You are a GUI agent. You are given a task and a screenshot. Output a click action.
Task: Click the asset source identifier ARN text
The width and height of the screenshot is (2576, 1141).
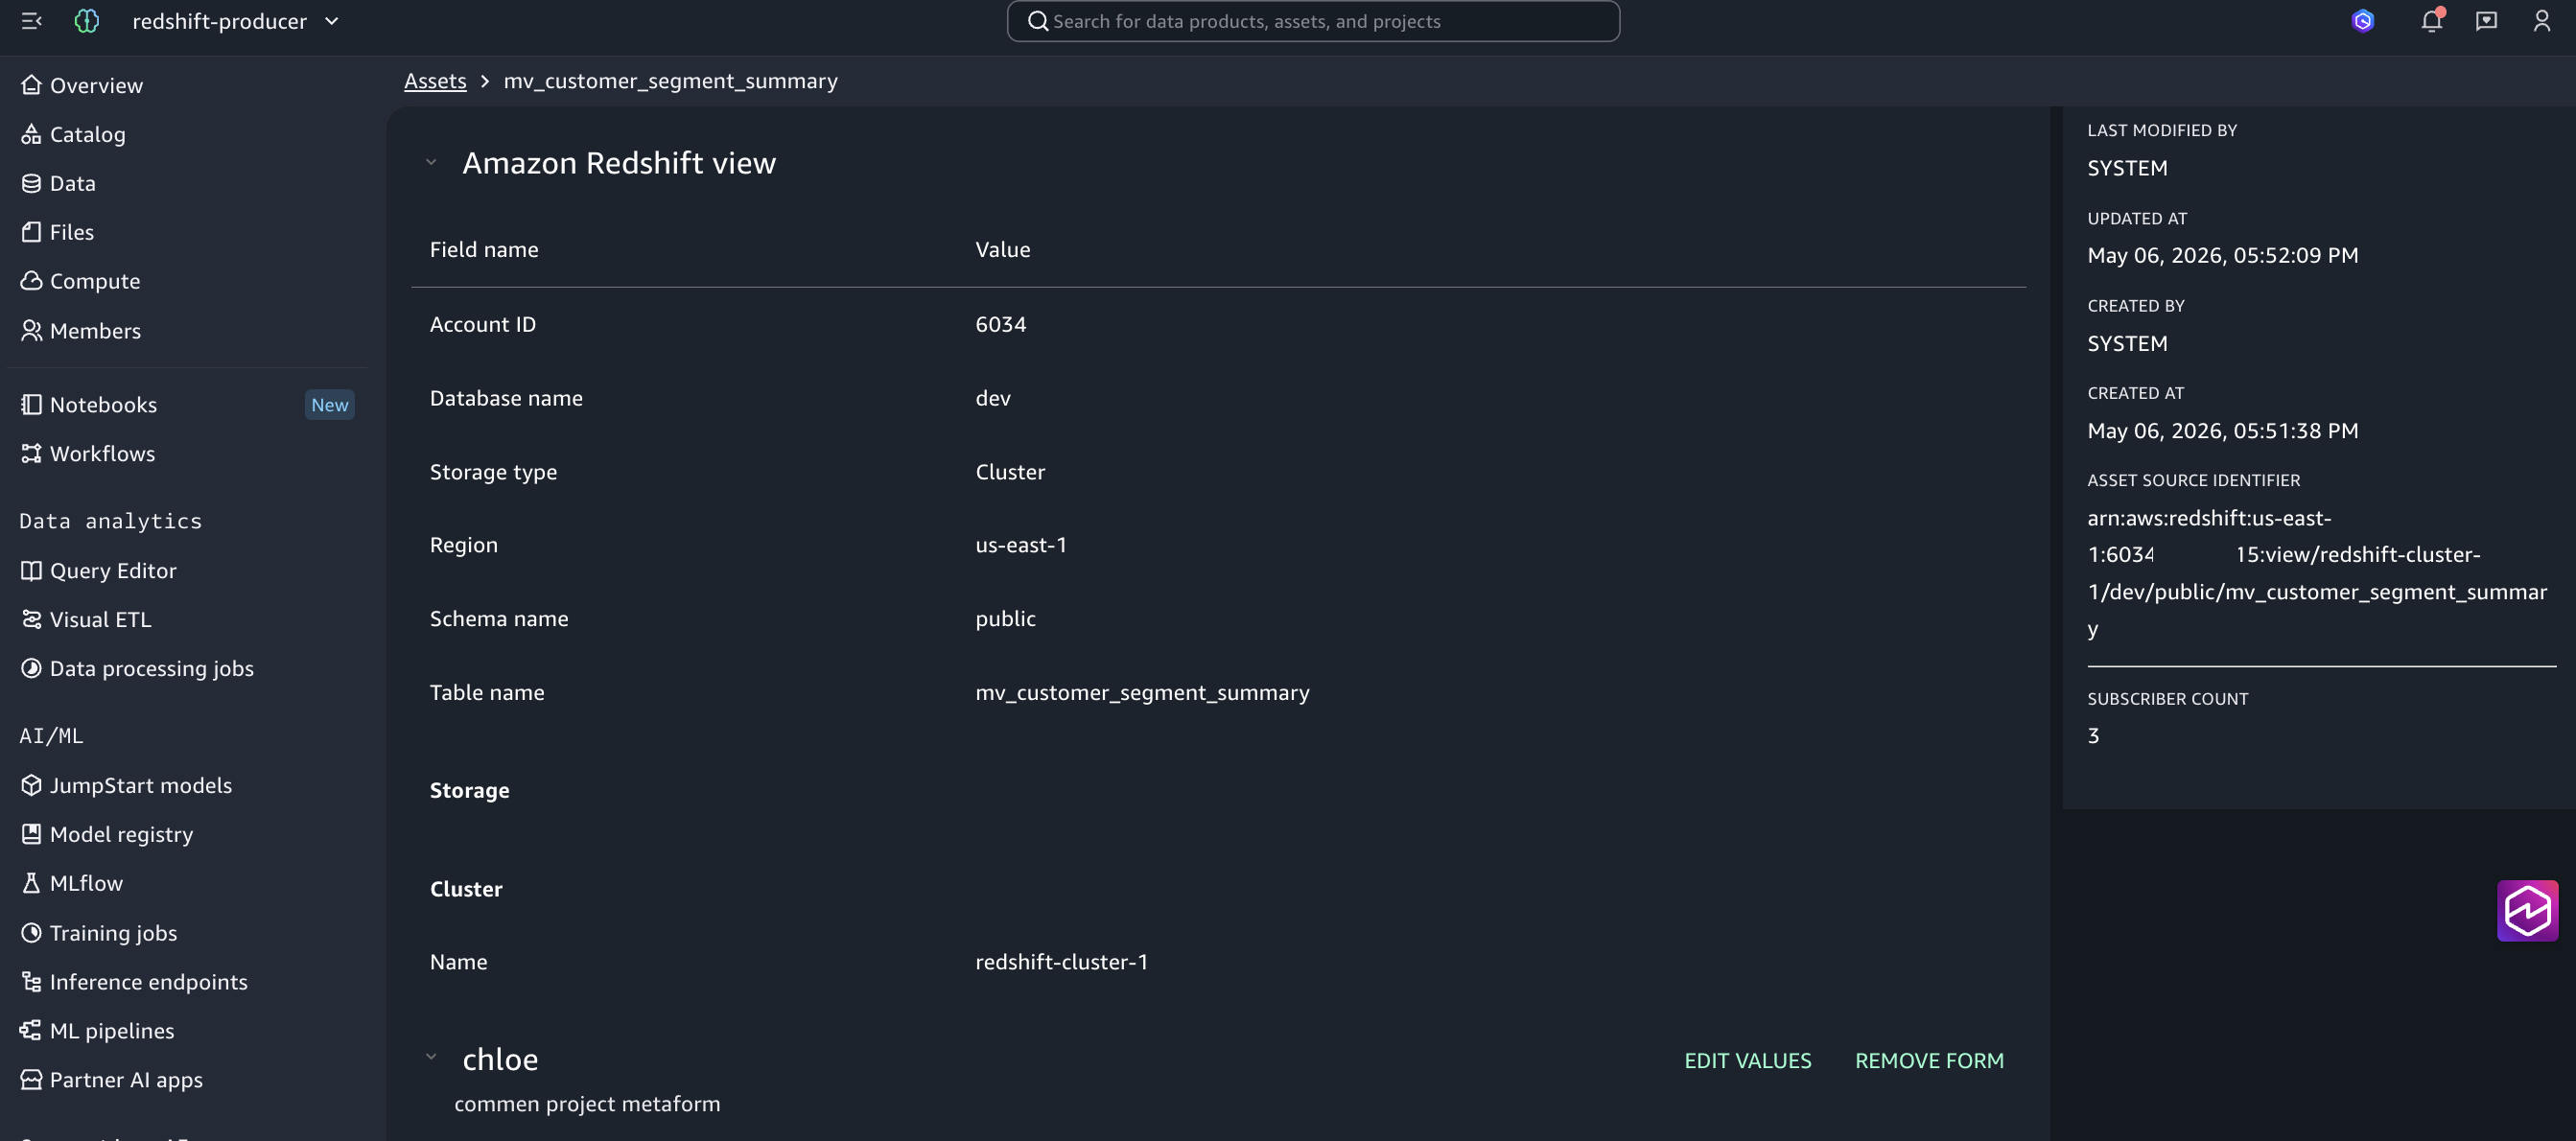[x=2317, y=573]
